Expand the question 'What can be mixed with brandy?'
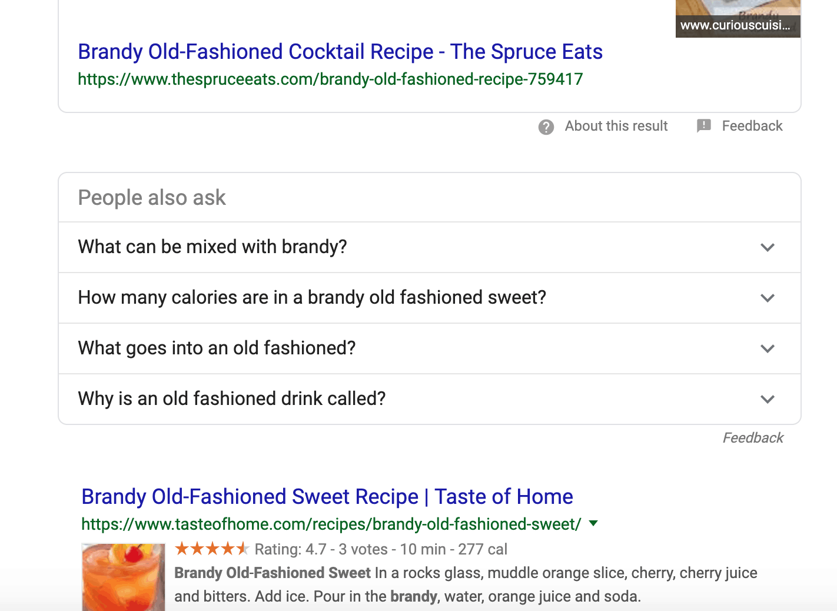Viewport: 837px width, 611px height. [x=212, y=247]
